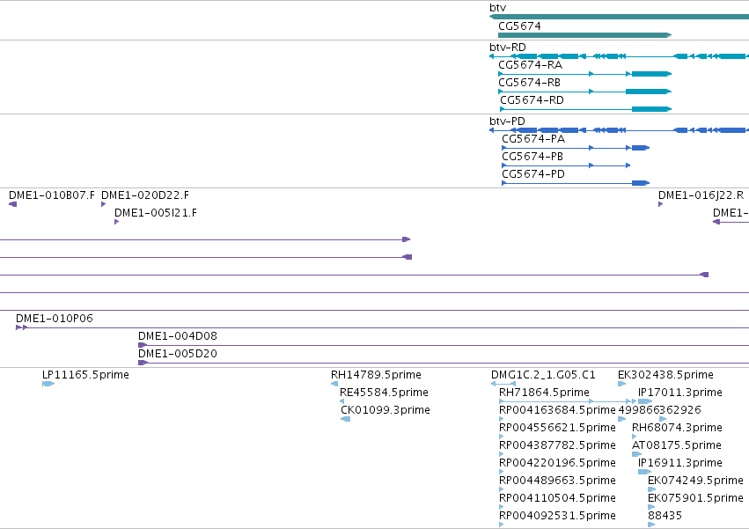Select the CG5674-RD transcript glyph

[x=586, y=109]
